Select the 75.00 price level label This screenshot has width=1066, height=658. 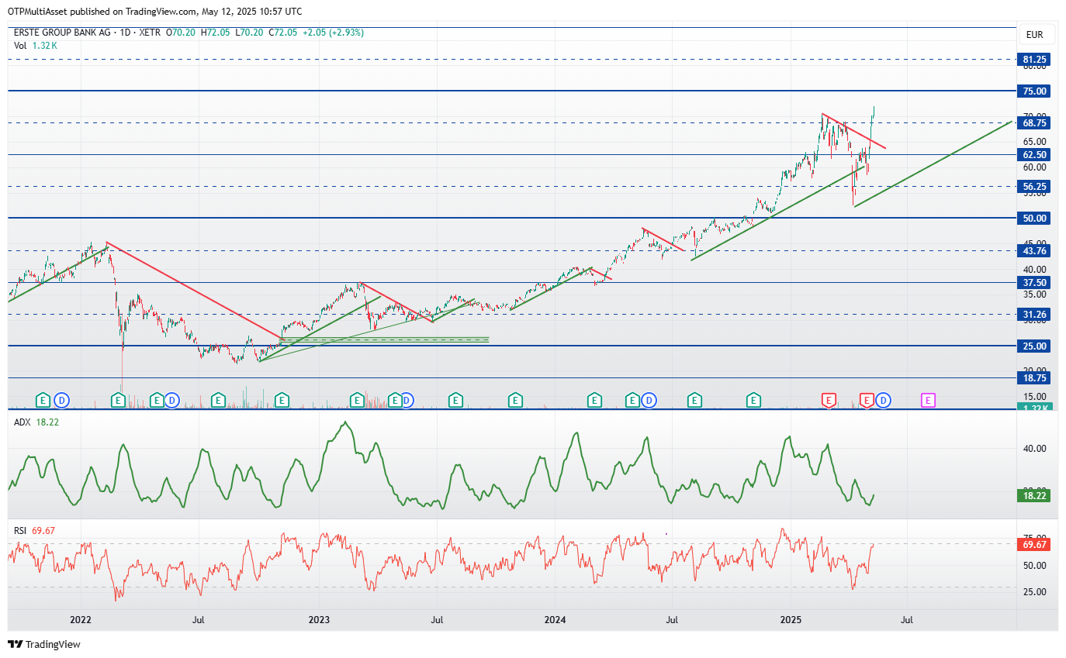tap(1035, 91)
